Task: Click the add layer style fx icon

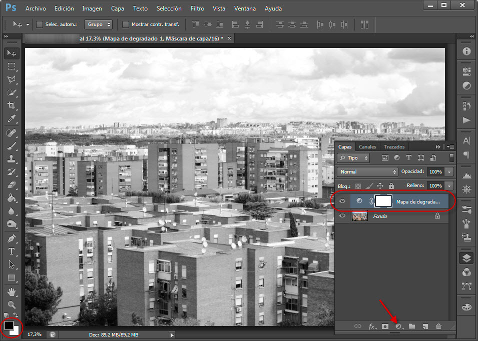Action: tap(372, 326)
